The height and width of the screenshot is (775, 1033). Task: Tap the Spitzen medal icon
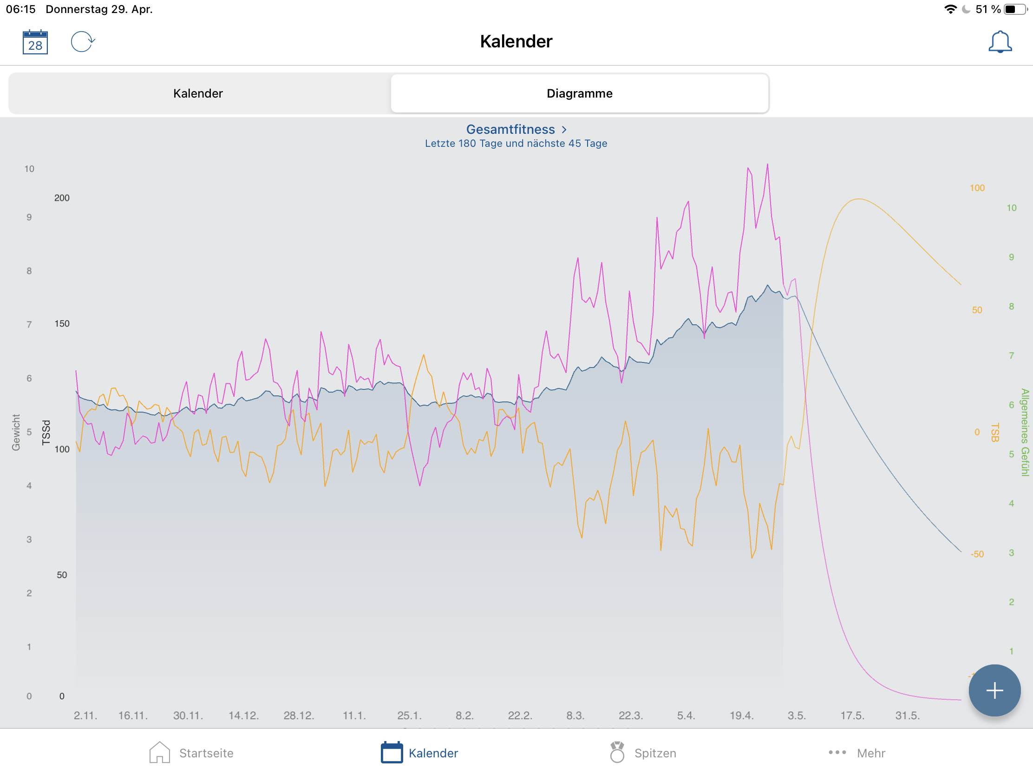click(617, 753)
